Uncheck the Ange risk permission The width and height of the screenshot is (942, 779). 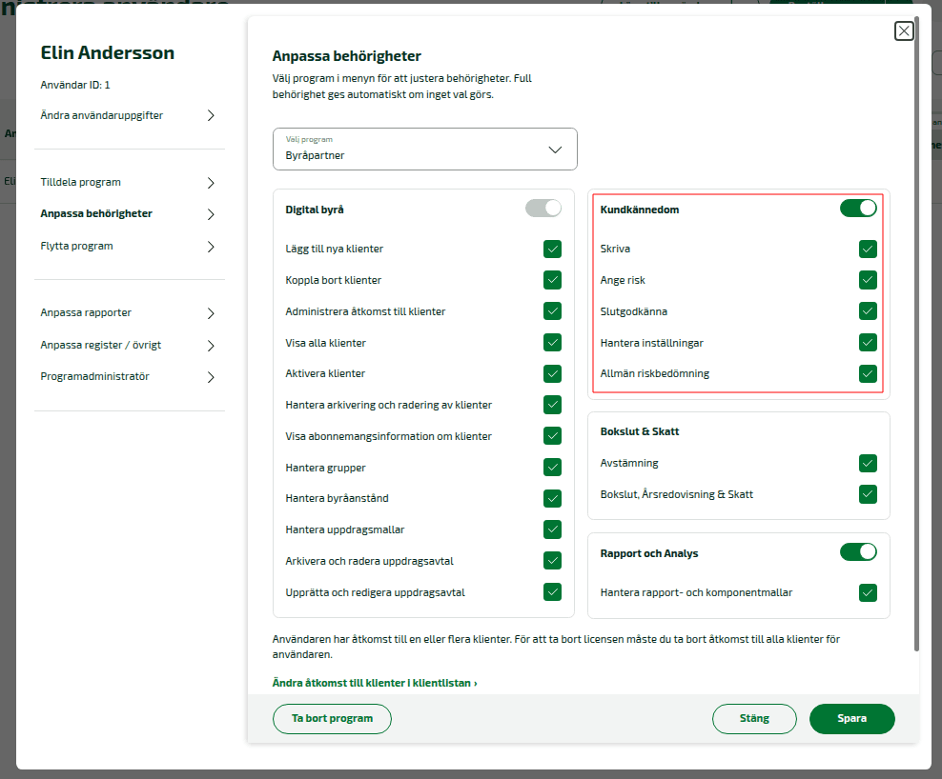pyautogui.click(x=868, y=280)
